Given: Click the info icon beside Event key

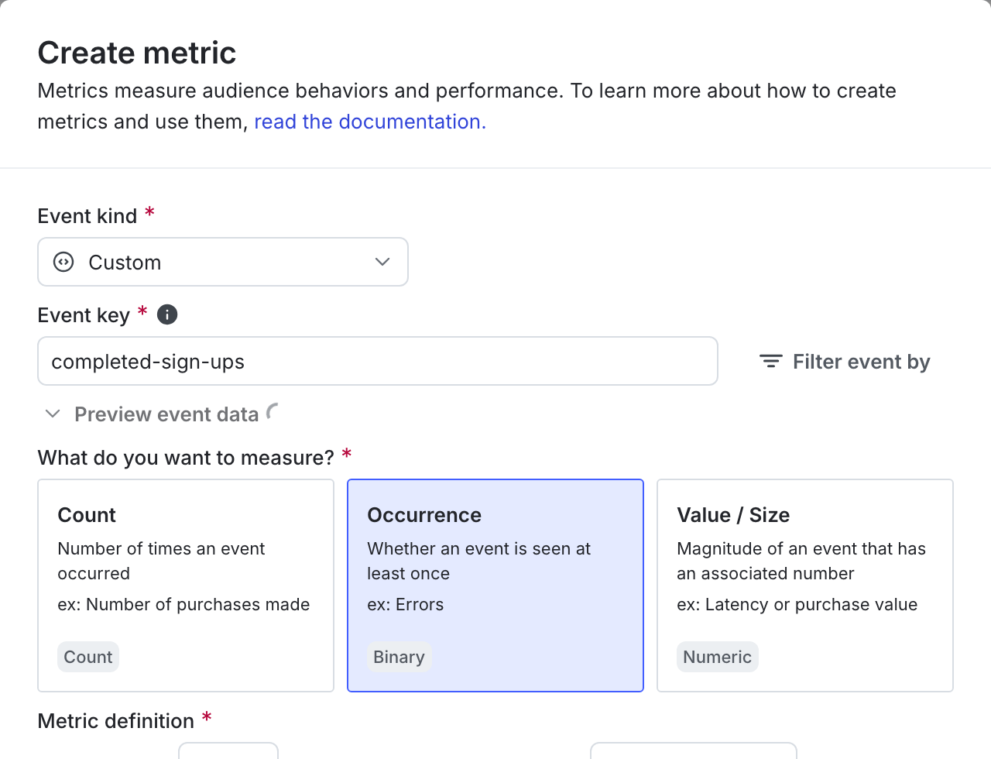Looking at the screenshot, I should click(x=166, y=314).
